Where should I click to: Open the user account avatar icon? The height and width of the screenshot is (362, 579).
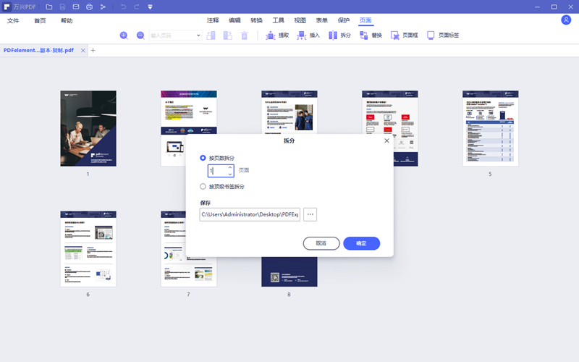coord(566,20)
